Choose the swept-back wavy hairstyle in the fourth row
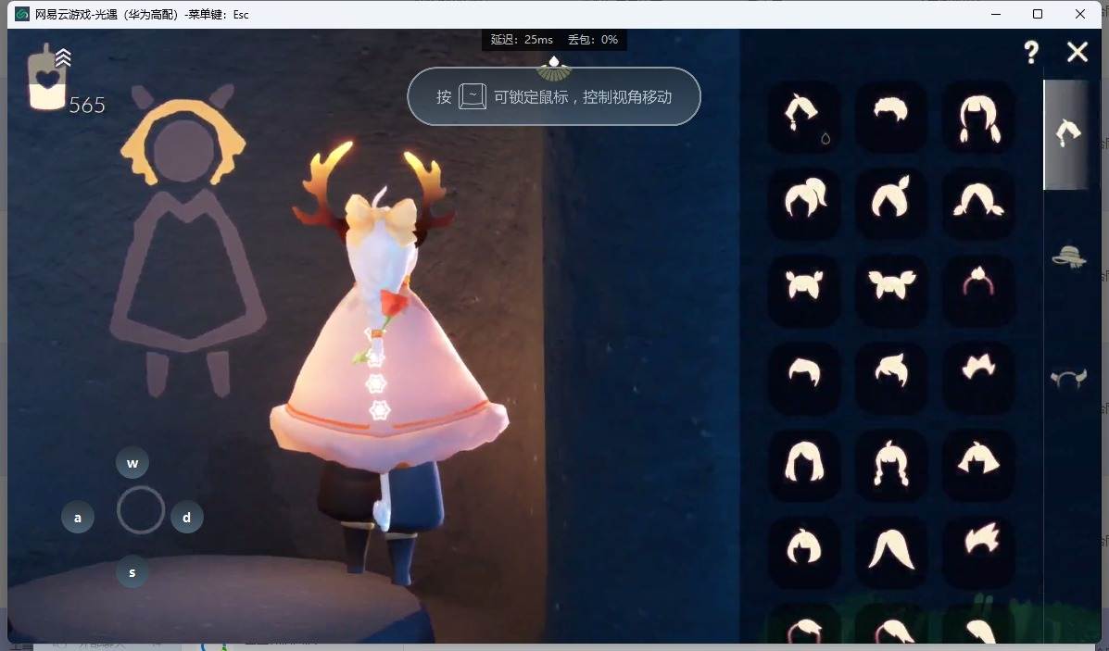Image resolution: width=1109 pixels, height=651 pixels. coord(890,378)
